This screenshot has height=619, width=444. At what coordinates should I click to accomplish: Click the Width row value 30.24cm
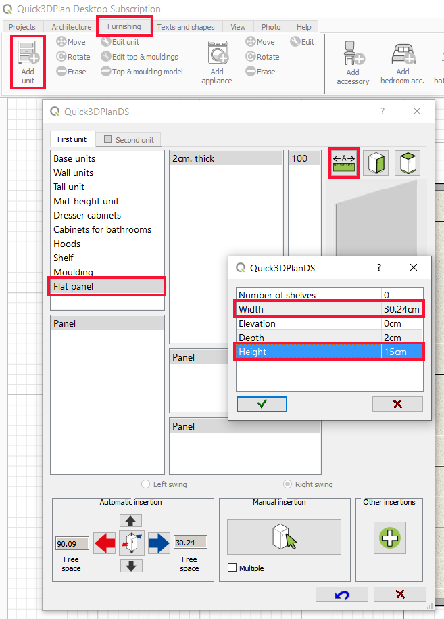(401, 309)
